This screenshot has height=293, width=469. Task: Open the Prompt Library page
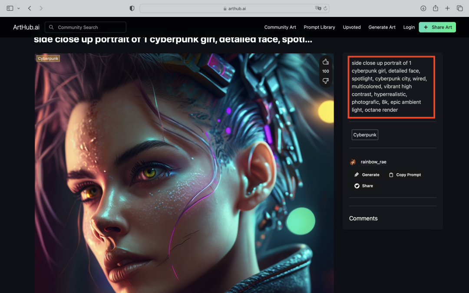pos(319,27)
